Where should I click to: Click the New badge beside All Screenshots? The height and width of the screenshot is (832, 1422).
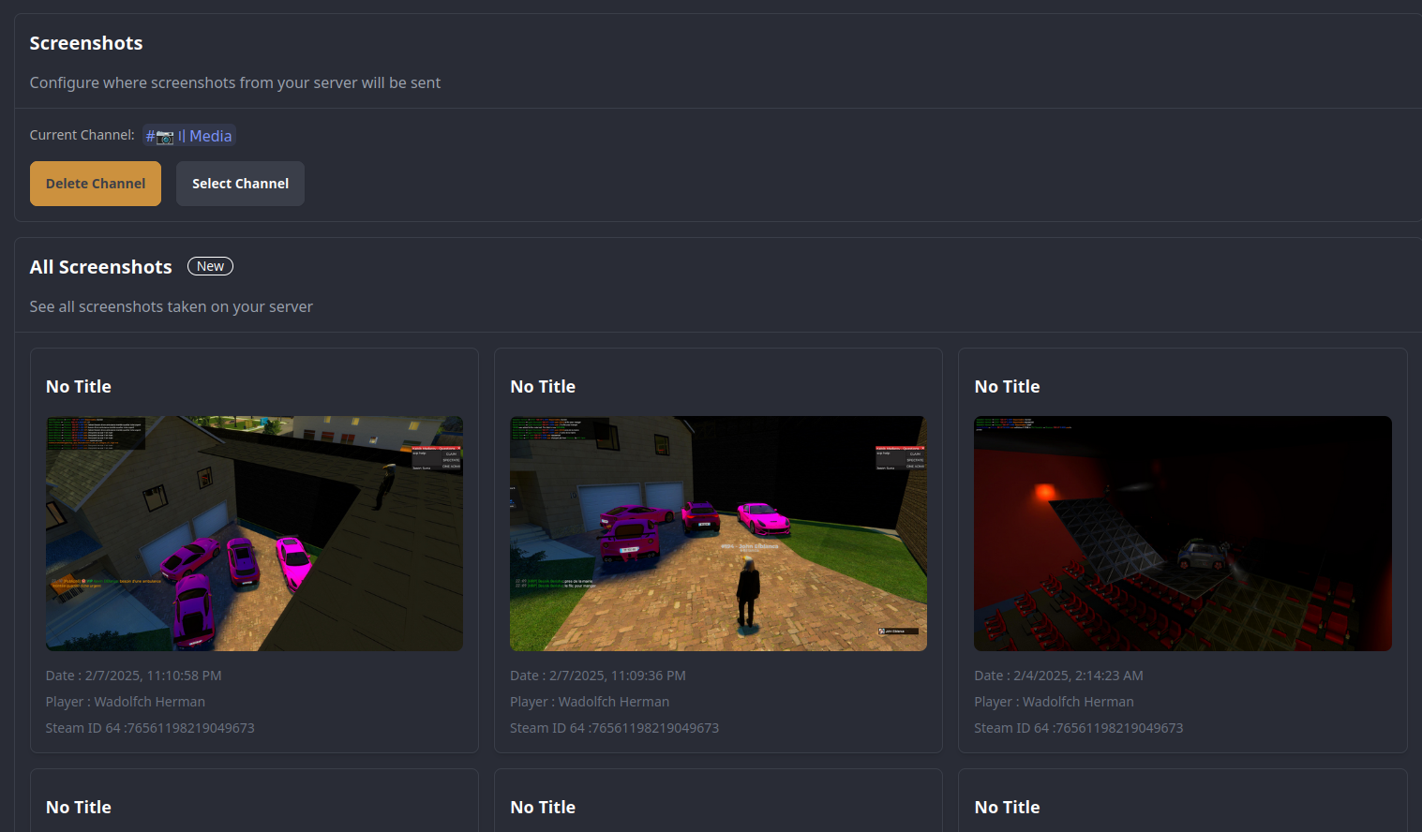(210, 266)
